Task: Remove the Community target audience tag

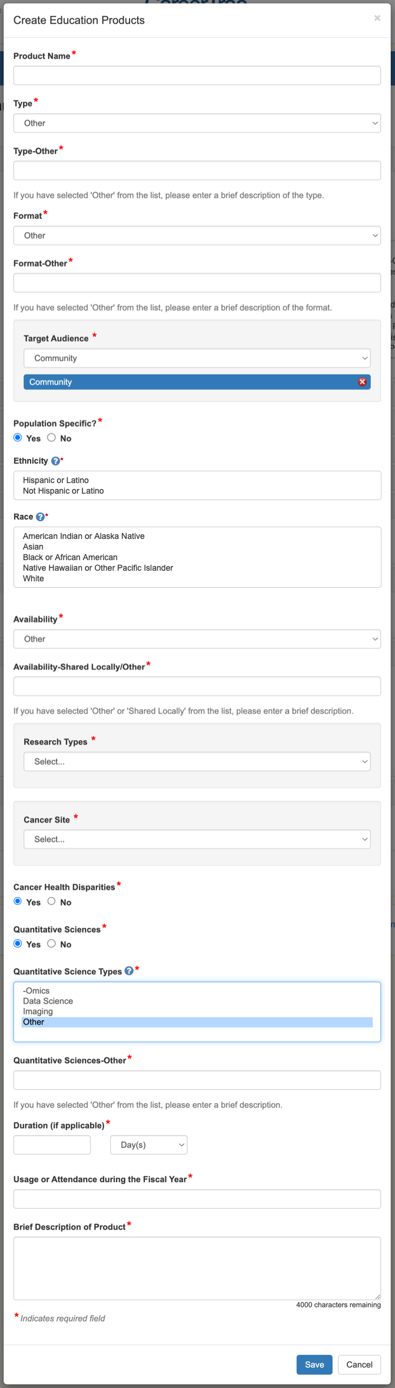Action: coord(362,382)
